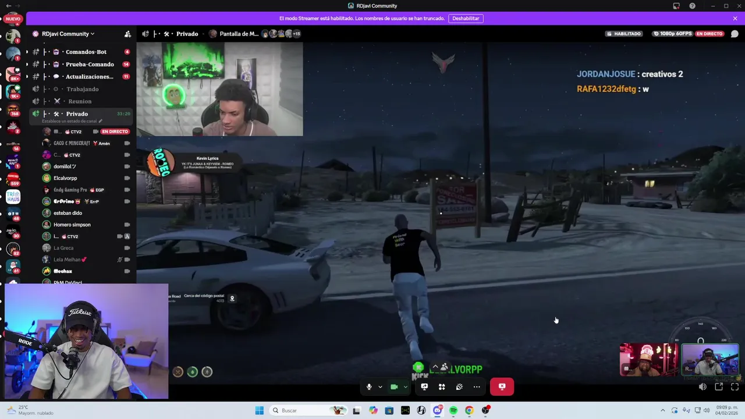The height and width of the screenshot is (419, 745).
Task: Select user Elcalvorpp in voice list
Action: point(86,178)
